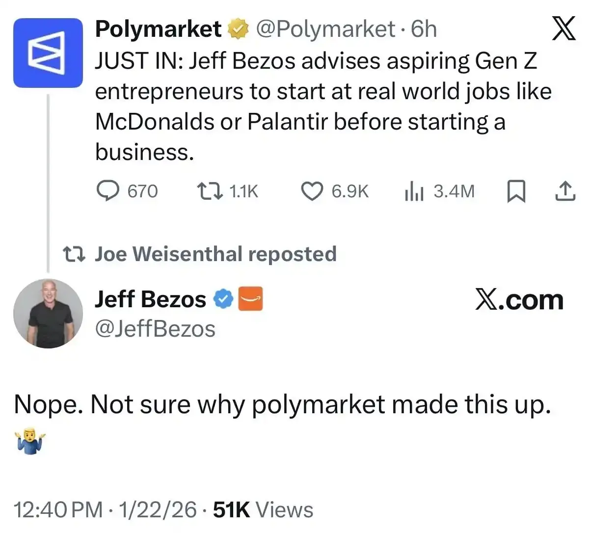Click the repost arrows beside Joe Weisenthal reposted

[x=73, y=254]
